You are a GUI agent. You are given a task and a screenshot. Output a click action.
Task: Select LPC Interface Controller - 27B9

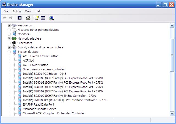64,100
